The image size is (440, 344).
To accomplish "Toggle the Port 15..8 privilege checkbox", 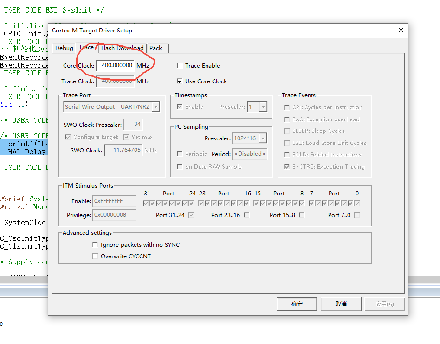I will click(302, 215).
